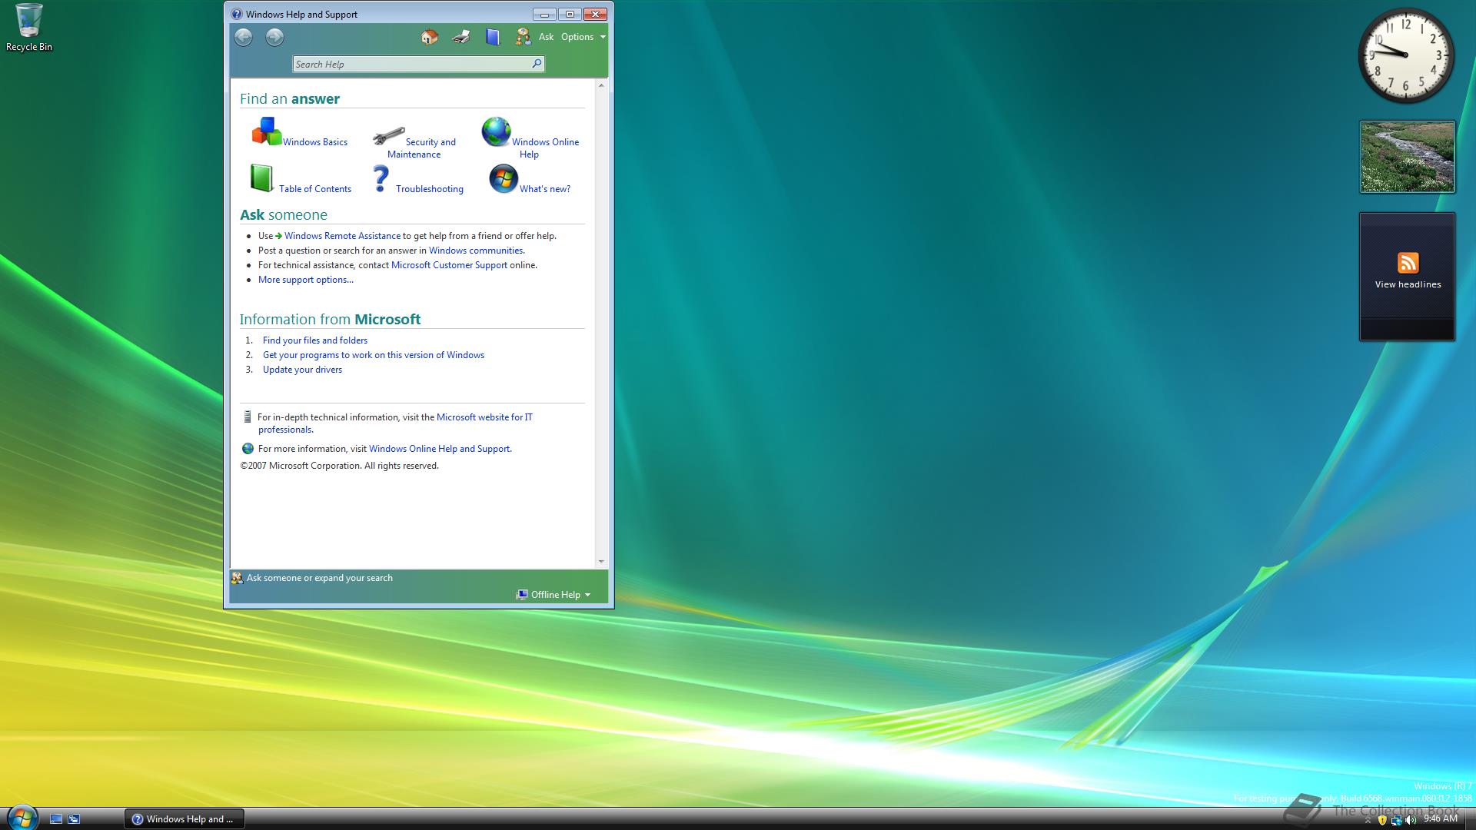
Task: Go back with the Back arrow button
Action: 244,37
